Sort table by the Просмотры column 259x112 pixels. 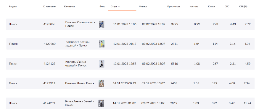point(173,6)
